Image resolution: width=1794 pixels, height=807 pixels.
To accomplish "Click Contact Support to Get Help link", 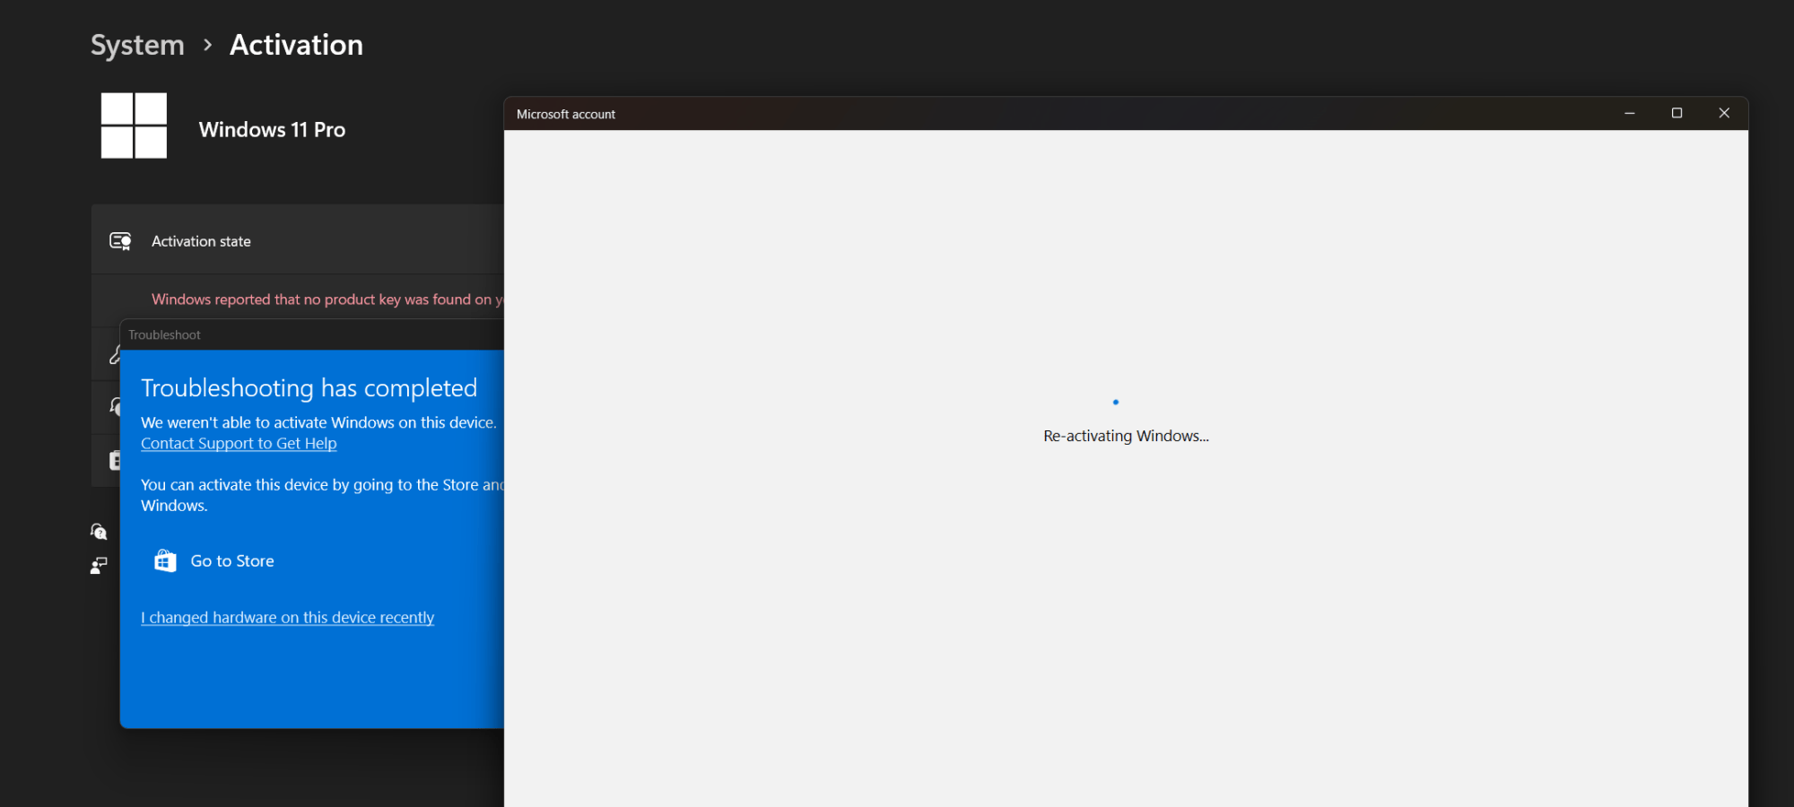I will pyautogui.click(x=239, y=444).
